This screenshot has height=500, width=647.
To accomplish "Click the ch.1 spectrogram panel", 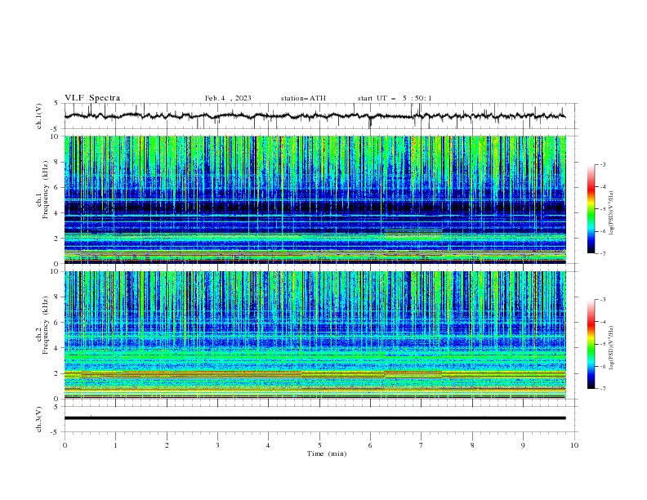I will [x=315, y=199].
